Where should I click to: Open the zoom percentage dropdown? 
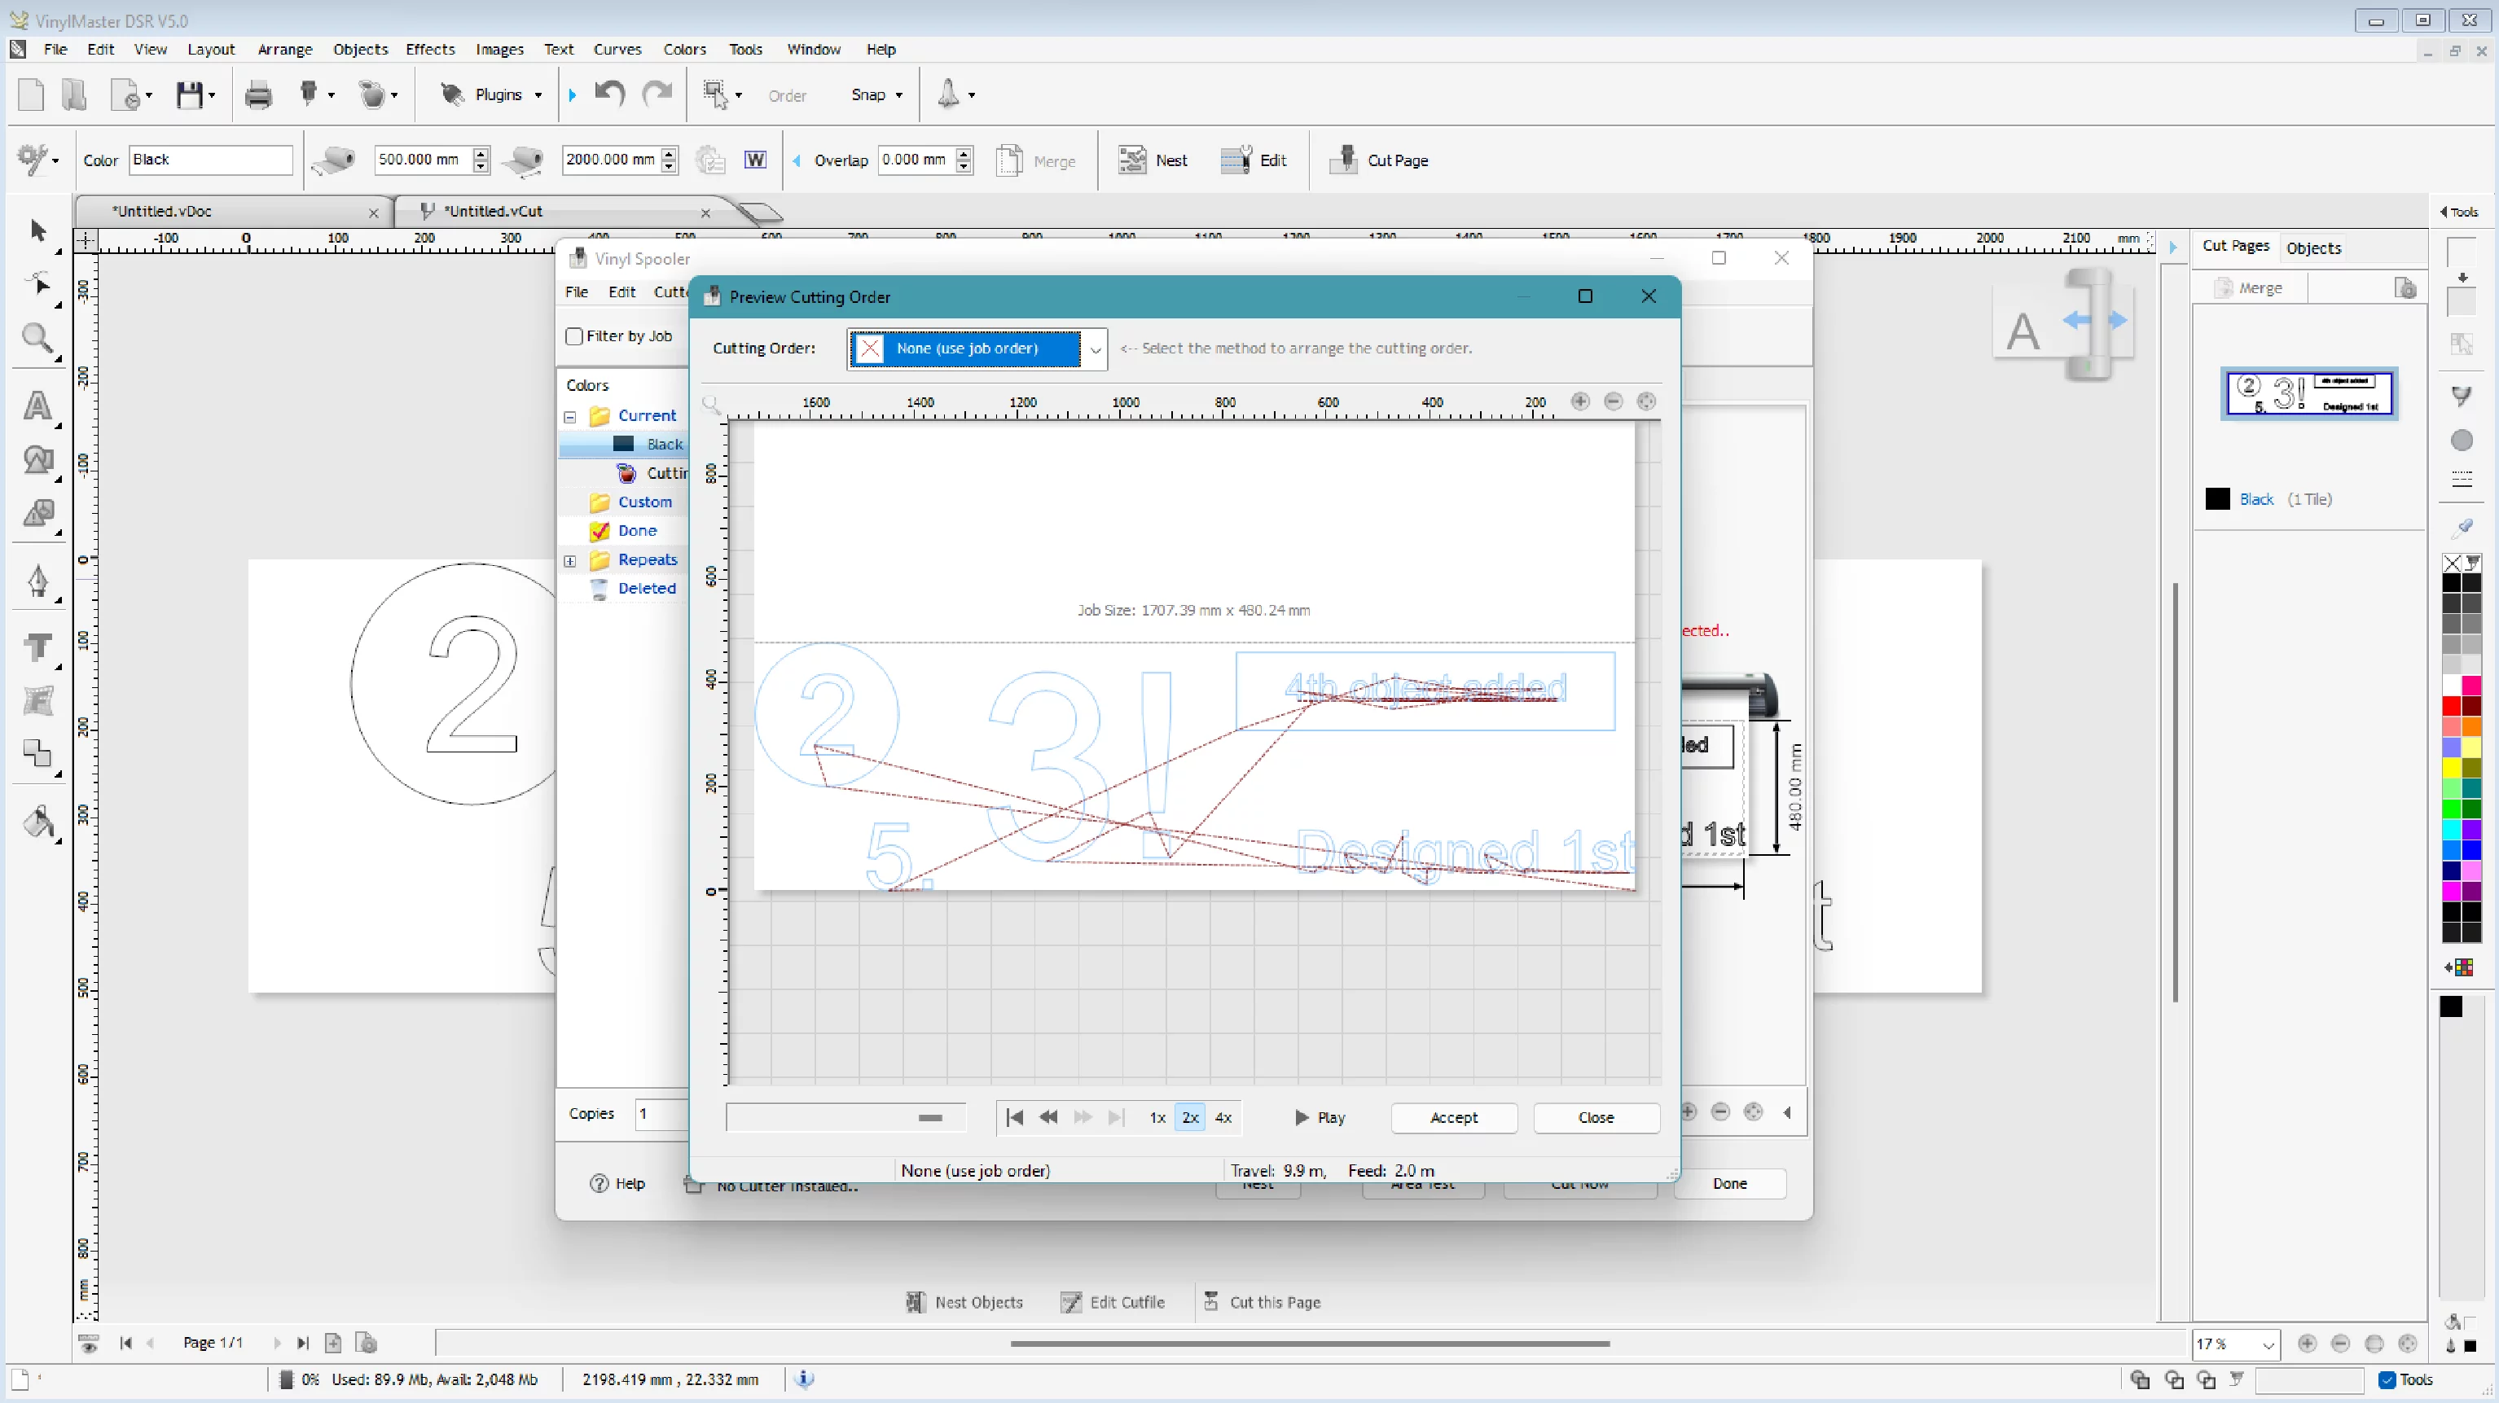pos(2268,1345)
